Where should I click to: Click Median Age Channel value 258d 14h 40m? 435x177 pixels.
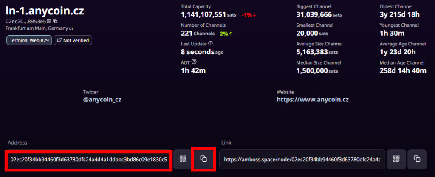(x=403, y=70)
